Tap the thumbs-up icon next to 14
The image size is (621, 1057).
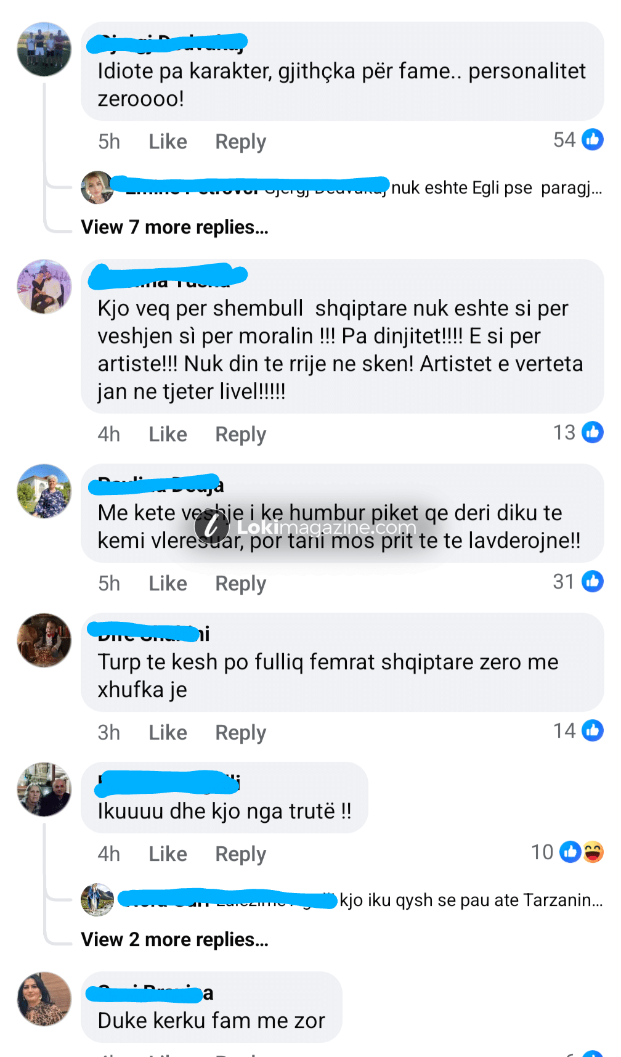pyautogui.click(x=593, y=731)
